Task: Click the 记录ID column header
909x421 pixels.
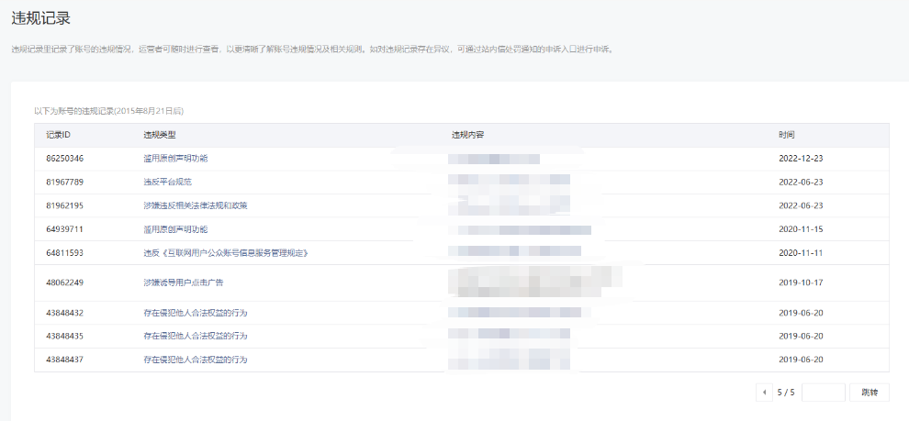Action: tap(59, 135)
